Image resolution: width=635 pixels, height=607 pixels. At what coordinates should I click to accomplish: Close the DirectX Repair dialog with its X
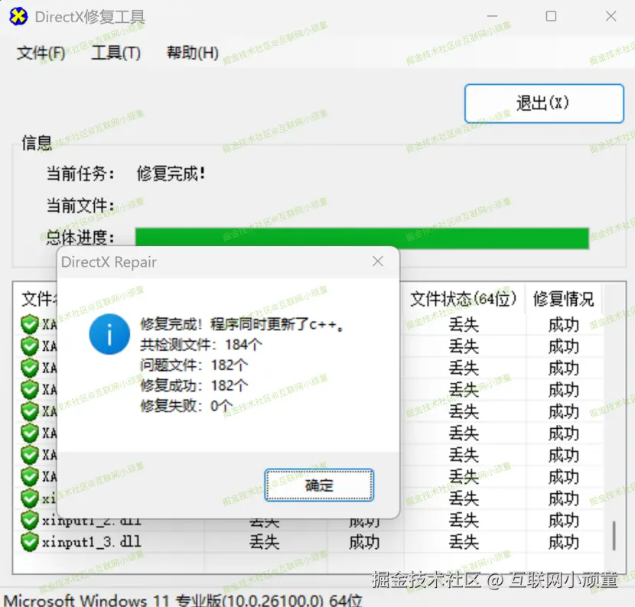coord(377,261)
